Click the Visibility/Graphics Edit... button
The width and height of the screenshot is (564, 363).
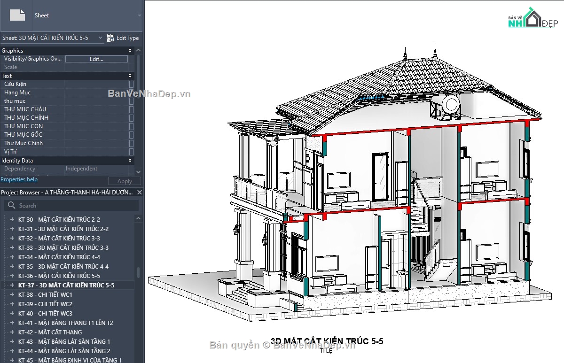(96, 59)
